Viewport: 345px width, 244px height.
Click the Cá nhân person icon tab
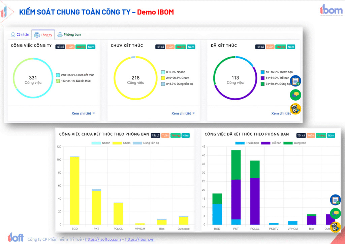pos(13,35)
